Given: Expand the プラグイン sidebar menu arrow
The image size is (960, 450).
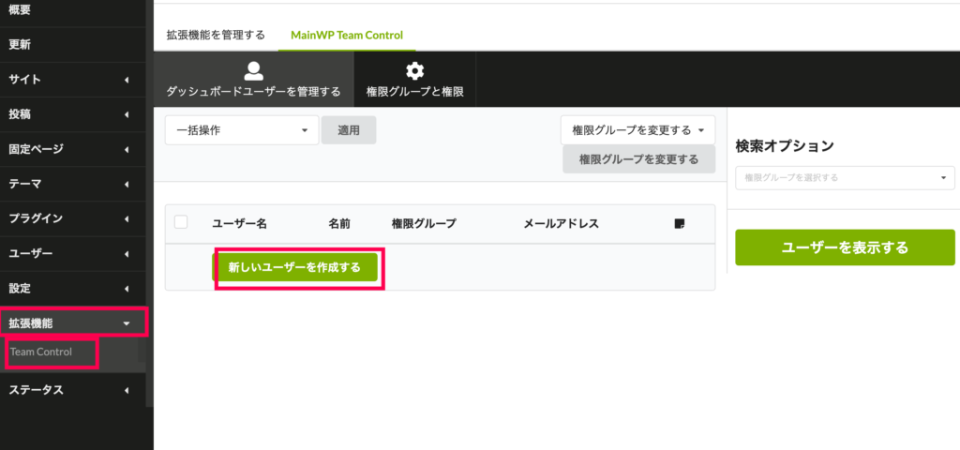Looking at the screenshot, I should pyautogui.click(x=127, y=219).
